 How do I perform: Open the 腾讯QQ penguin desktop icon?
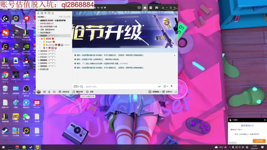click(26, 62)
